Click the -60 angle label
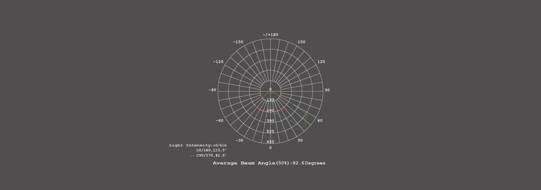 219,121
